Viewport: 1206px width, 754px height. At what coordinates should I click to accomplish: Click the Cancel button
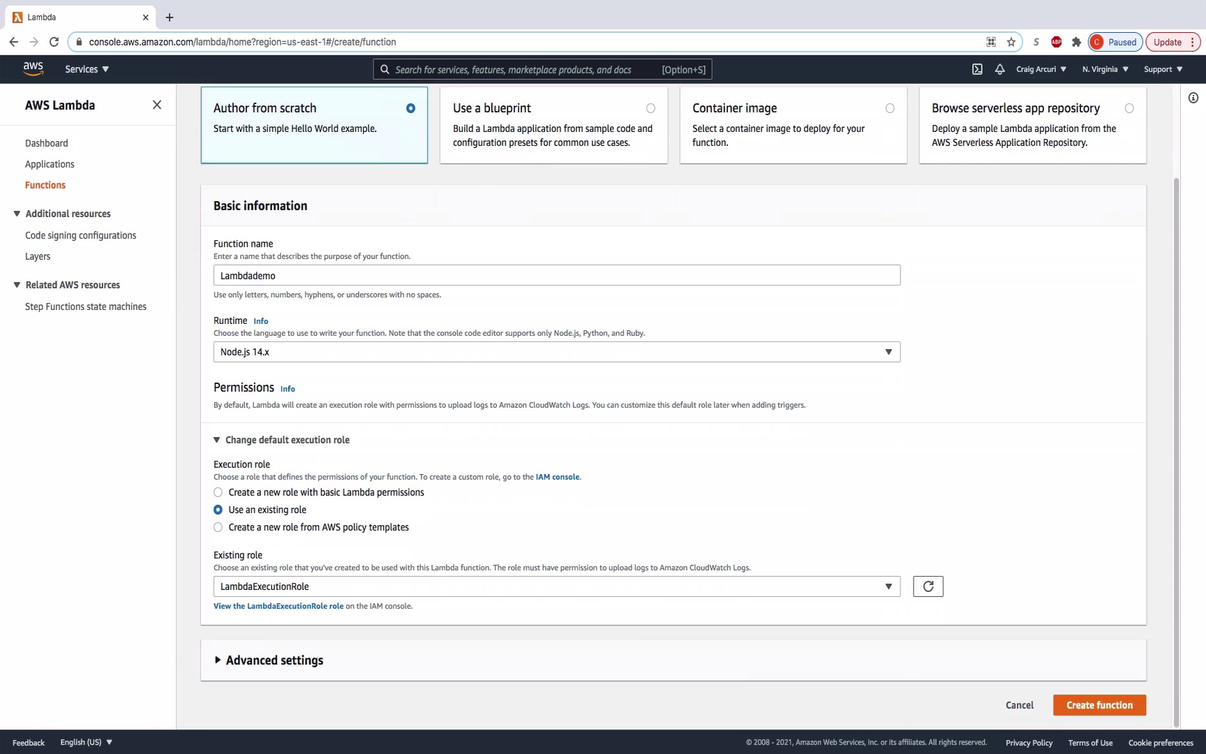pos(1020,705)
